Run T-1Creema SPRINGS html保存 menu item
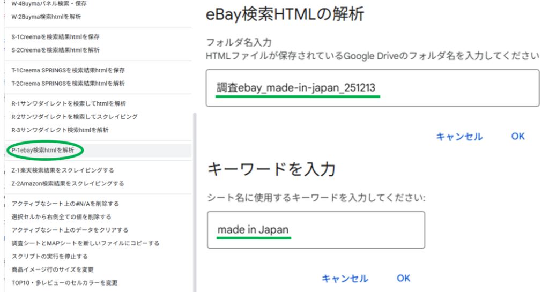Screen dimensions: 549x292 click(x=68, y=70)
